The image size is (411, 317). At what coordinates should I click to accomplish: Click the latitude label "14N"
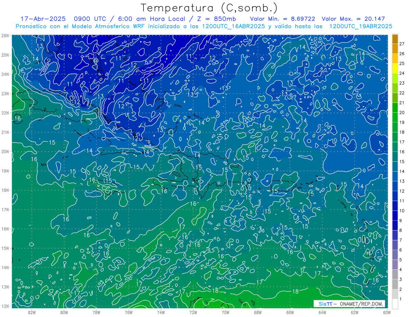click(x=5, y=267)
